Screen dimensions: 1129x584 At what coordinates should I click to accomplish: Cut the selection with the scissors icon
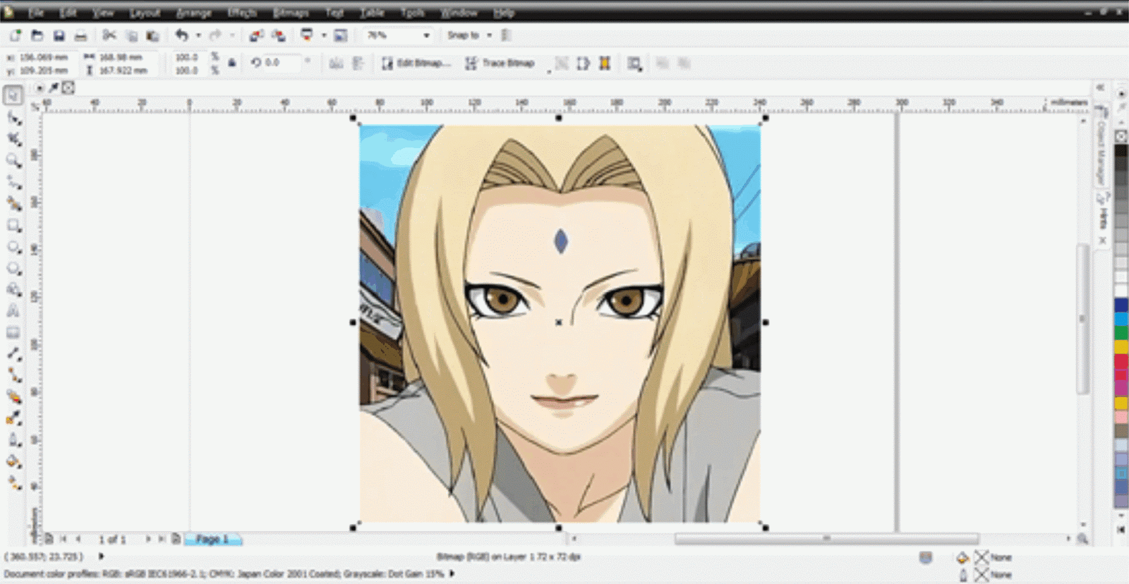click(109, 35)
